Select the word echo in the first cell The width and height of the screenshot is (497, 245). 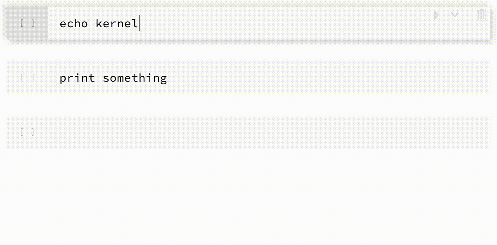[x=74, y=24]
